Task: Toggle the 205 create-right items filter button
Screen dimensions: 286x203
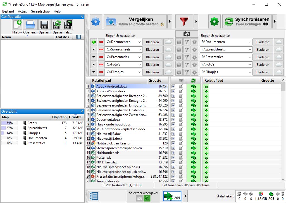Action: point(172,196)
